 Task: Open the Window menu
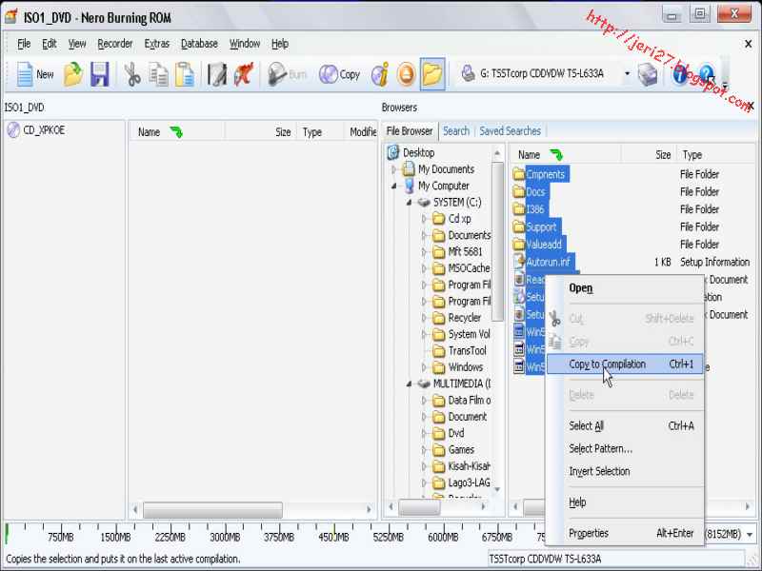[245, 44]
